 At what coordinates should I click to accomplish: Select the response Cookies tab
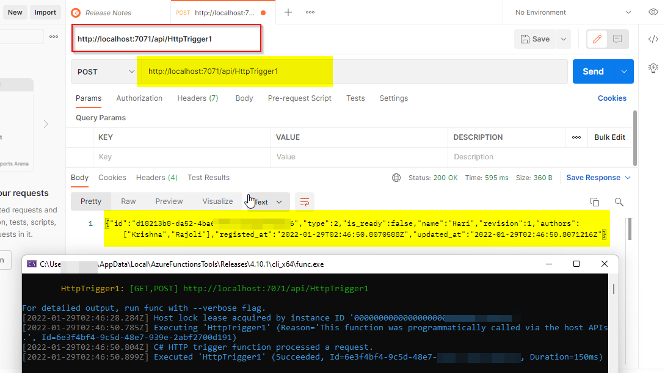tap(112, 178)
